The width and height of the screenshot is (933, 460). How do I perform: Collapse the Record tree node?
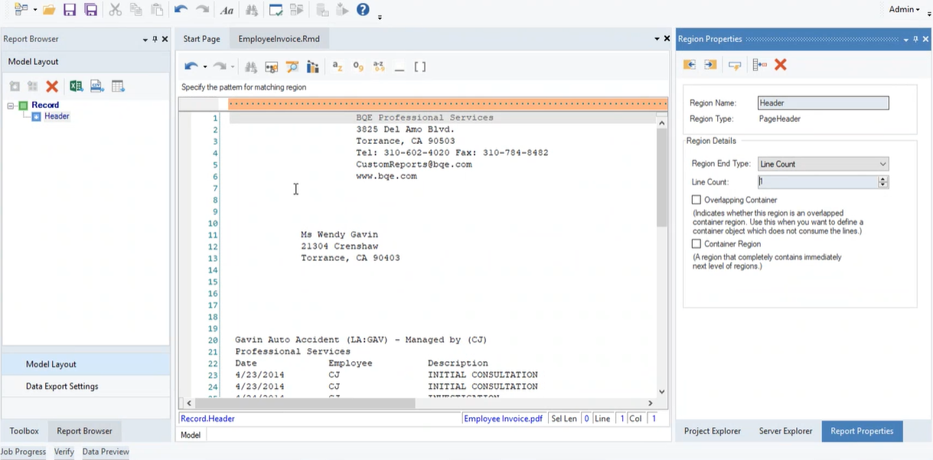point(11,106)
